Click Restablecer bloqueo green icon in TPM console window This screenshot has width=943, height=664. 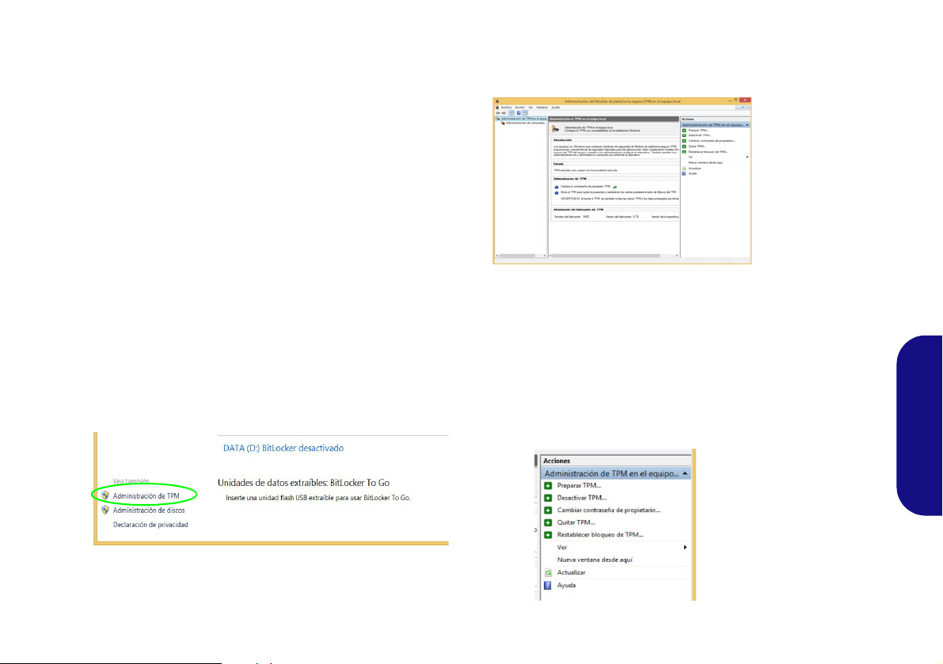pos(684,151)
